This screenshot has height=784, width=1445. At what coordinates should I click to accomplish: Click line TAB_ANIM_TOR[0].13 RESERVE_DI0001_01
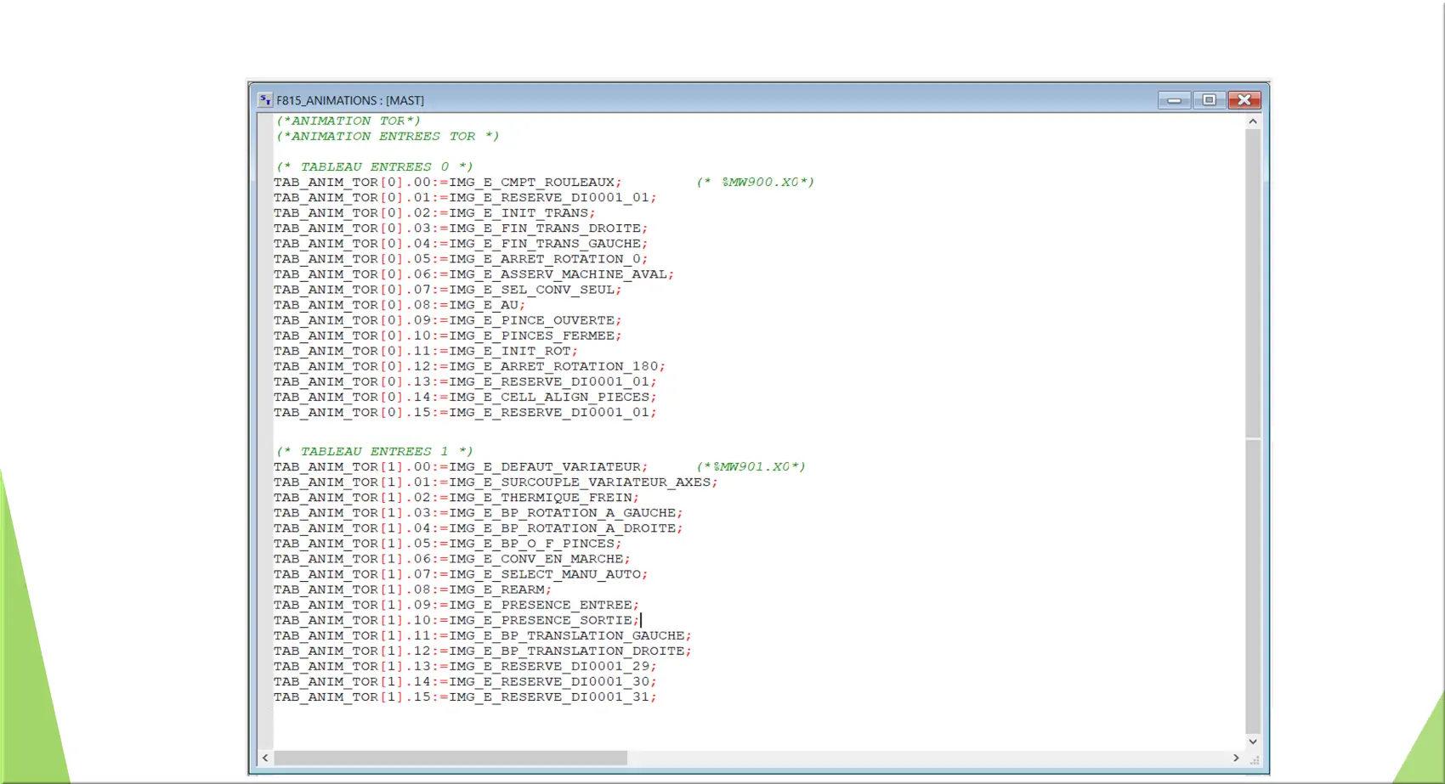(465, 381)
